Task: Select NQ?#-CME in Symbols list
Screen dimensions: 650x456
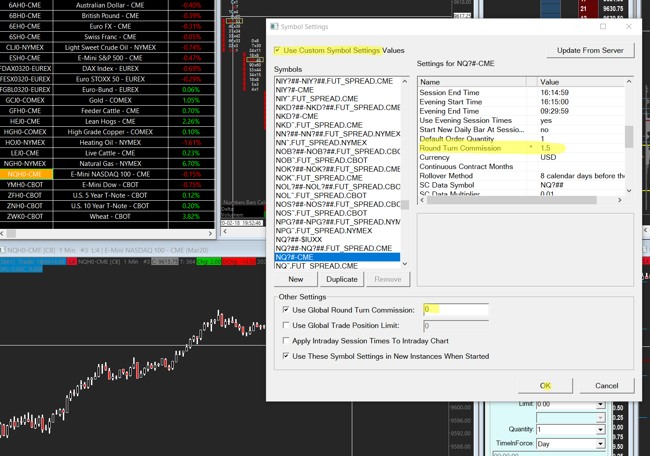Action: click(x=337, y=257)
